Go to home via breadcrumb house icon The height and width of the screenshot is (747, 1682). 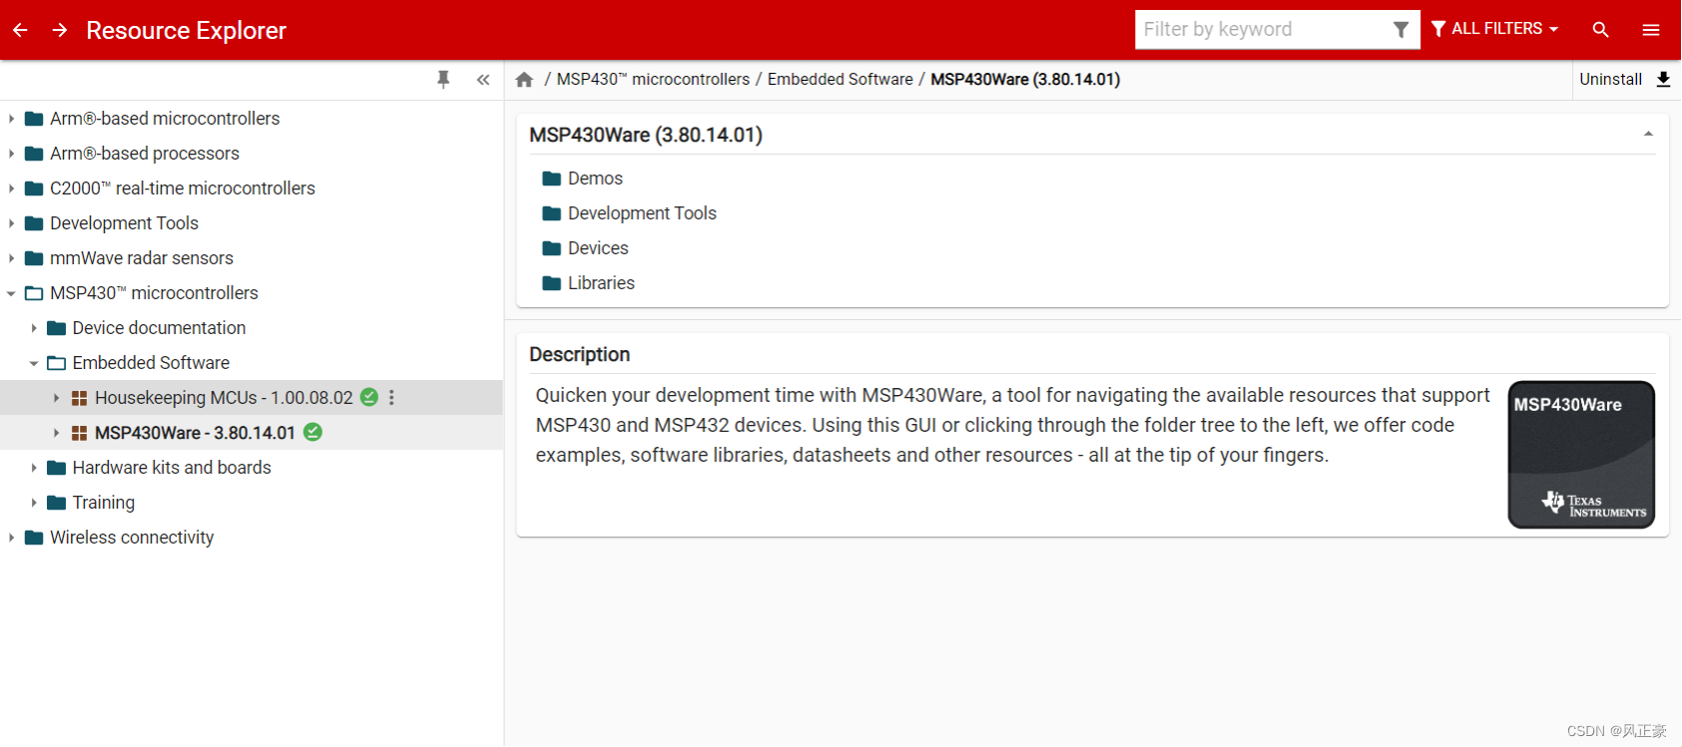524,80
